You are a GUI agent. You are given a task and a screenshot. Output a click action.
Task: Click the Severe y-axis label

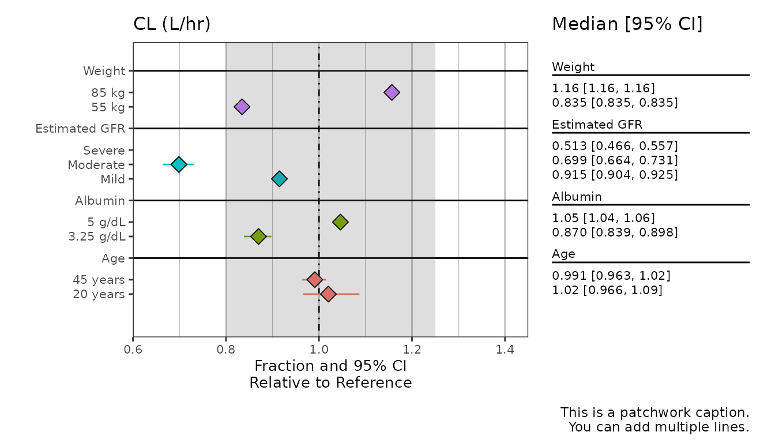click(x=104, y=151)
